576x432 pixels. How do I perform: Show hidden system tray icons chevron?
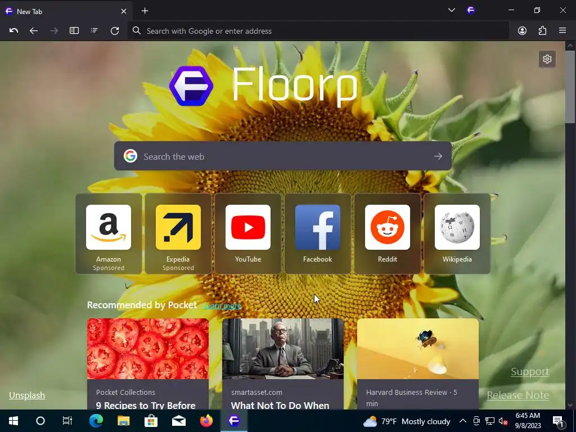[x=463, y=421]
